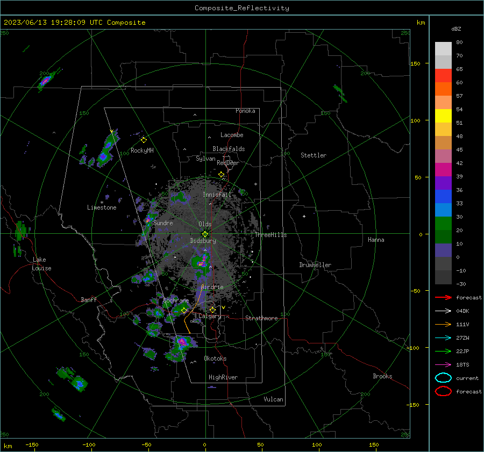Viewport: 484px width, 452px height.
Task: Click the Vulcan label
Action: 273,399
